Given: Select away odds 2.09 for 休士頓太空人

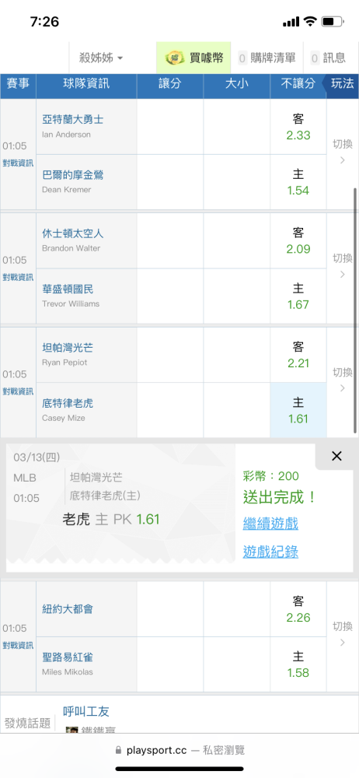Looking at the screenshot, I should pos(298,240).
